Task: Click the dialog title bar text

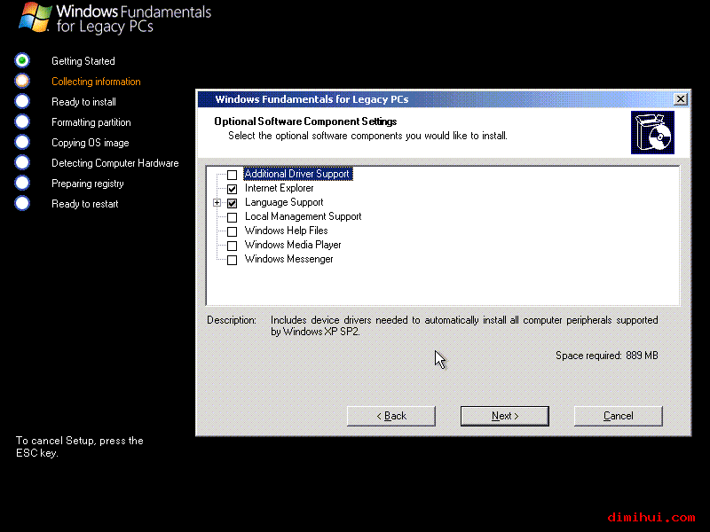Action: click(x=312, y=99)
